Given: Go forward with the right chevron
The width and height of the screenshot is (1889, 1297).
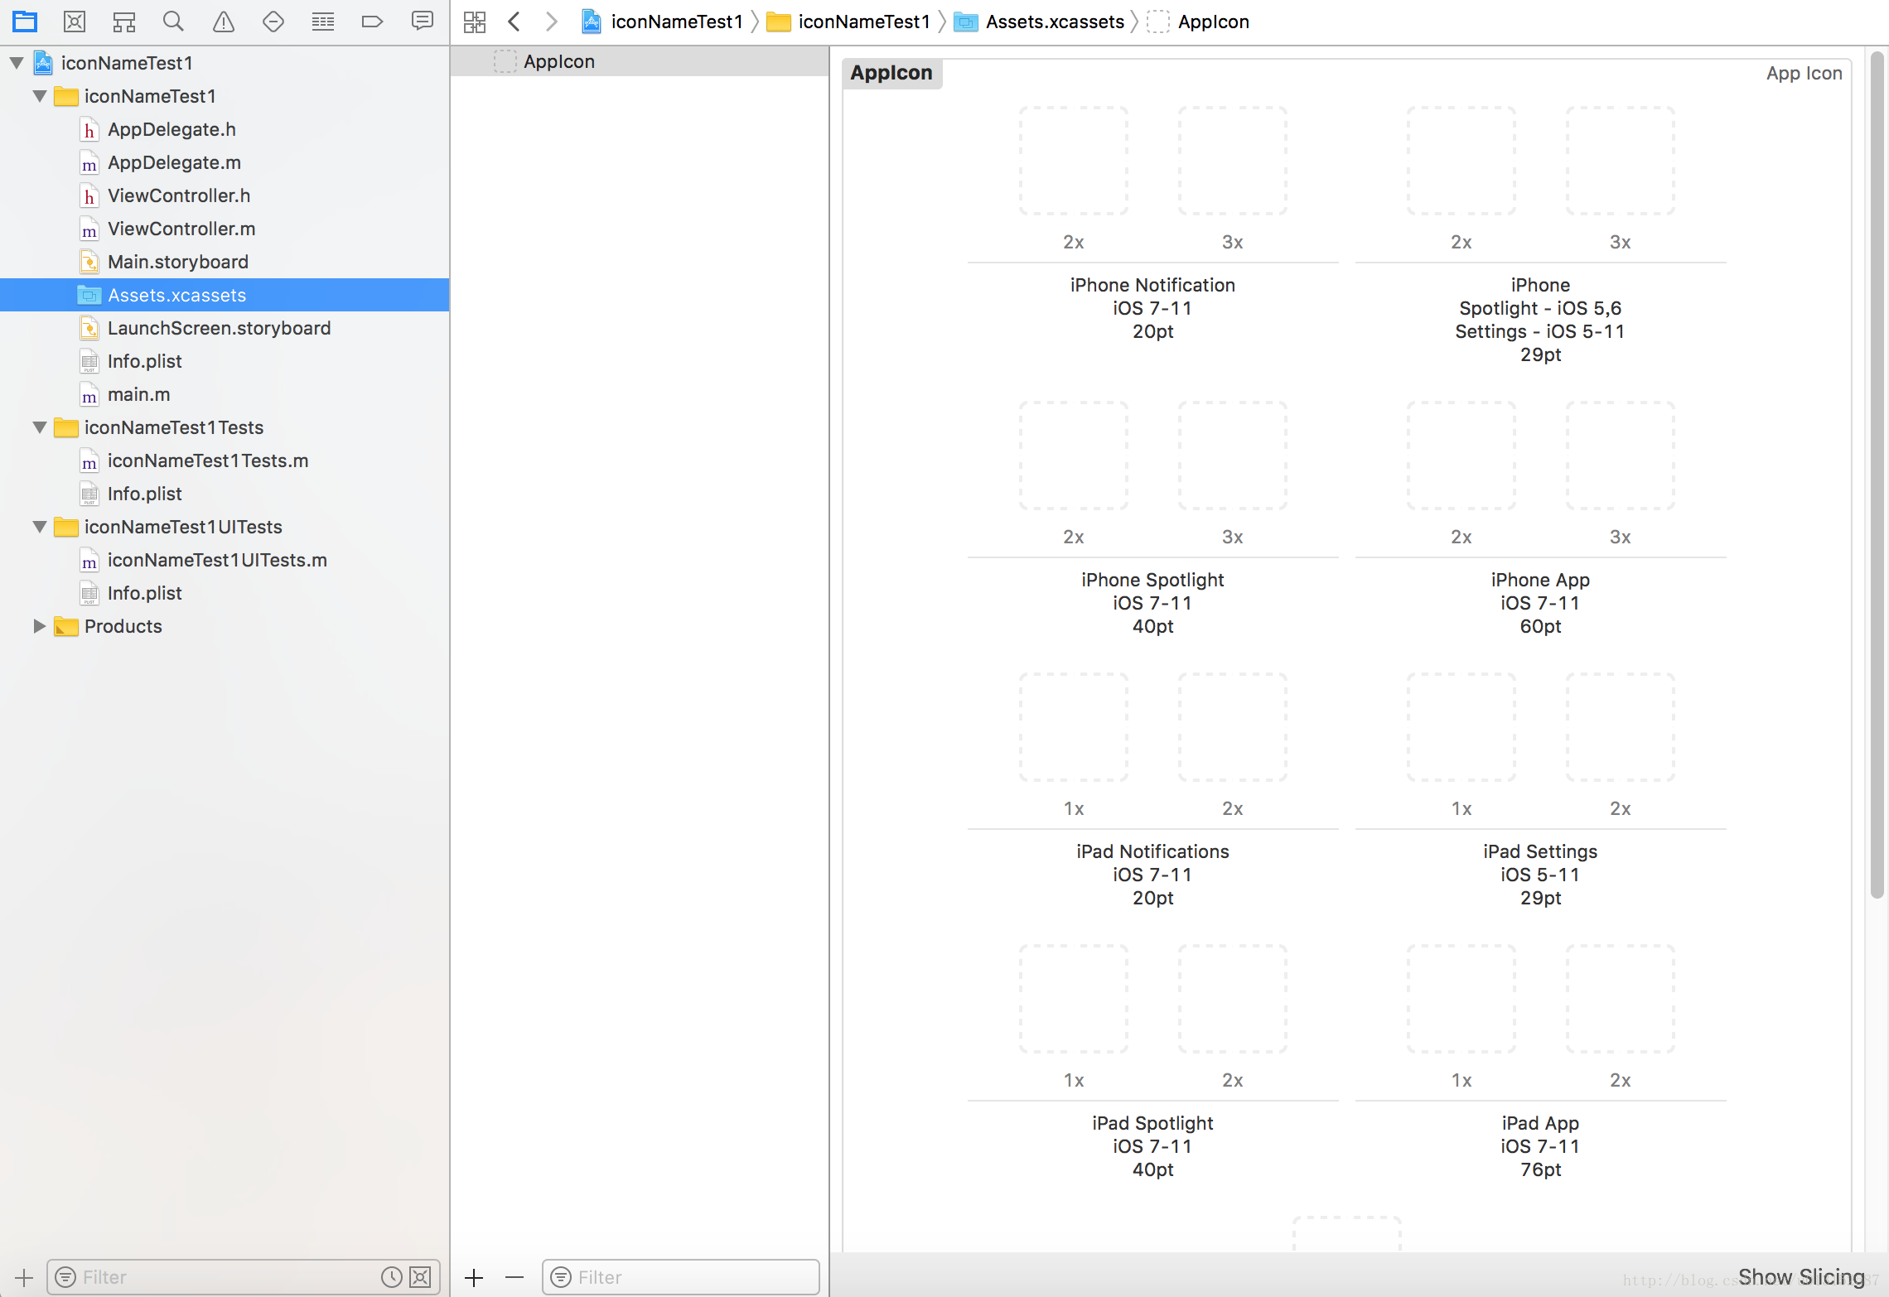Looking at the screenshot, I should click(x=551, y=22).
